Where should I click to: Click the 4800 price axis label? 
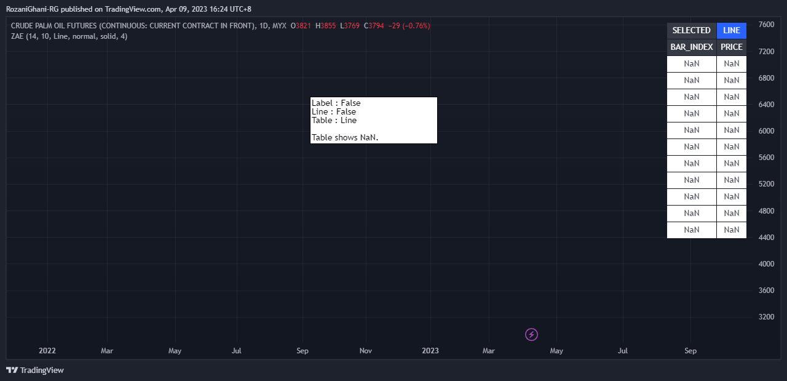point(767,211)
